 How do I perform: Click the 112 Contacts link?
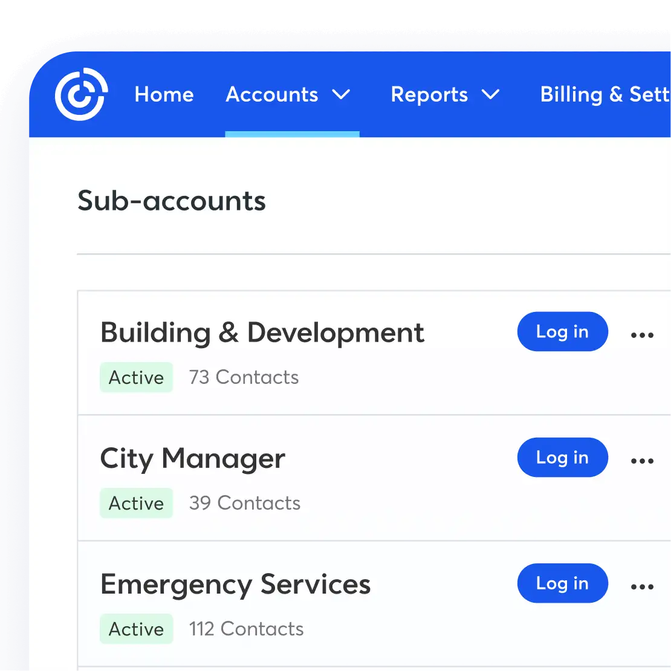(246, 629)
